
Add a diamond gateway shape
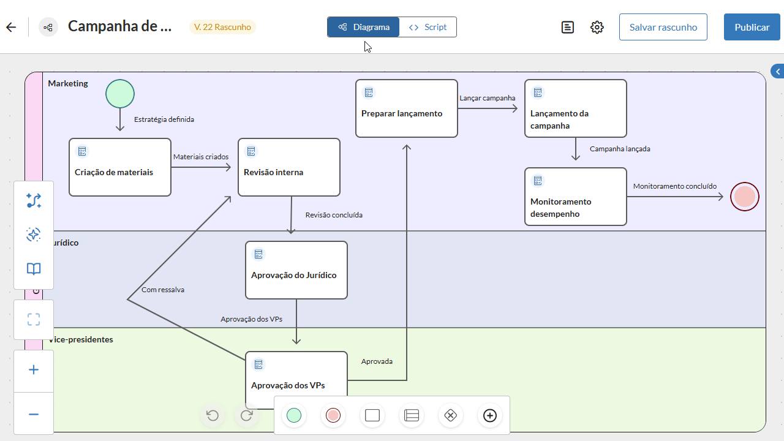[x=450, y=415]
